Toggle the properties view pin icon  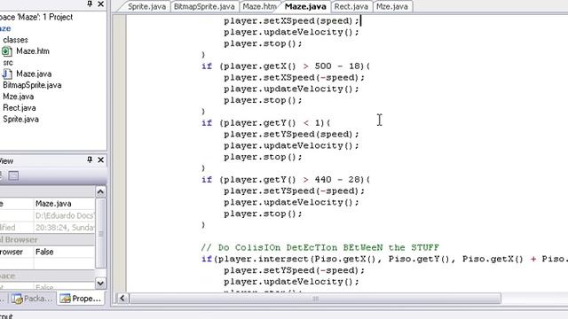89,159
